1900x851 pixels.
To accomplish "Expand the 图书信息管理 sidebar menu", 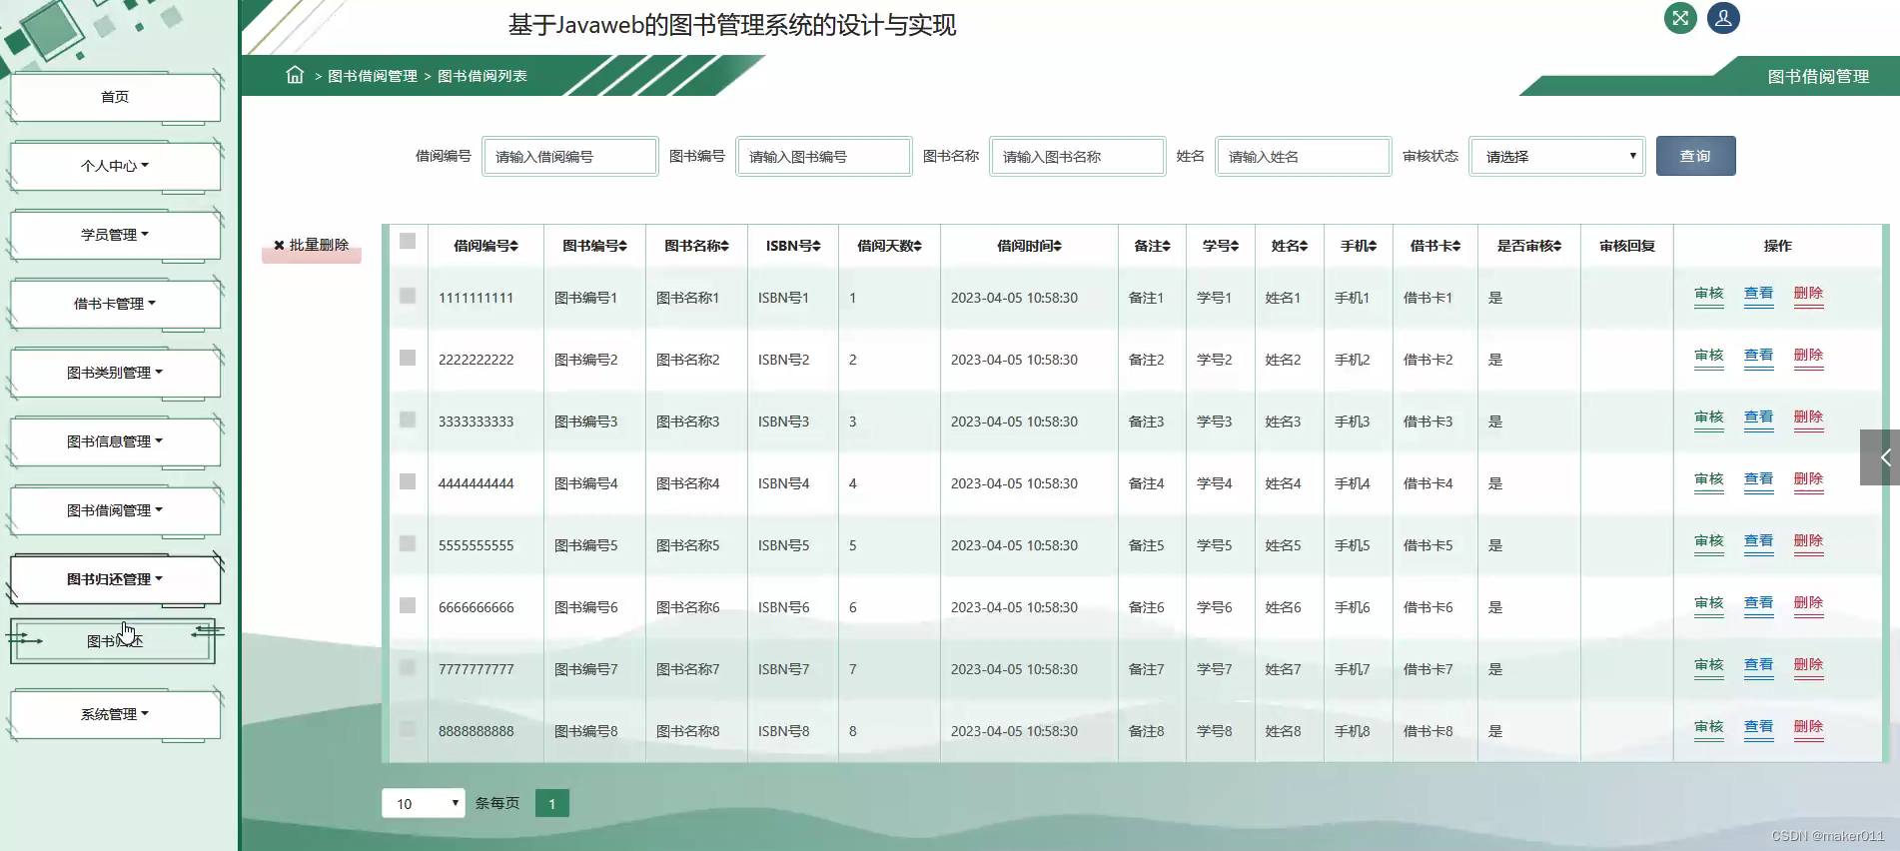I will click(115, 441).
